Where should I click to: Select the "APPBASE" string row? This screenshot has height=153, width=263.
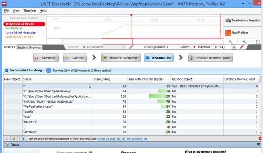(x=131, y=132)
